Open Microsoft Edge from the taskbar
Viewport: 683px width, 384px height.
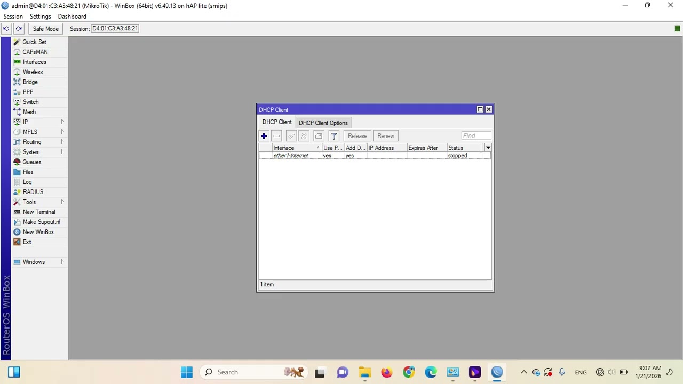point(431,372)
